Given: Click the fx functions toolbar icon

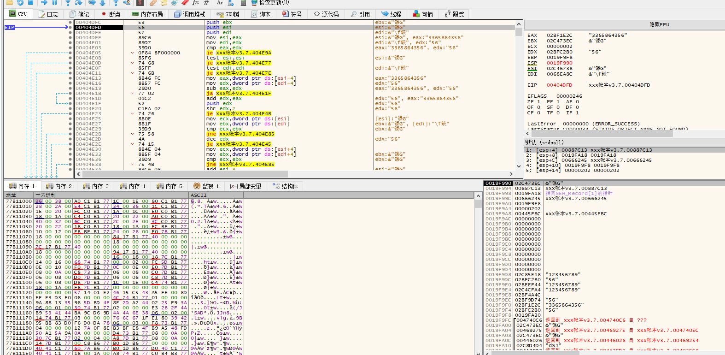Looking at the screenshot, I should pos(195,2).
